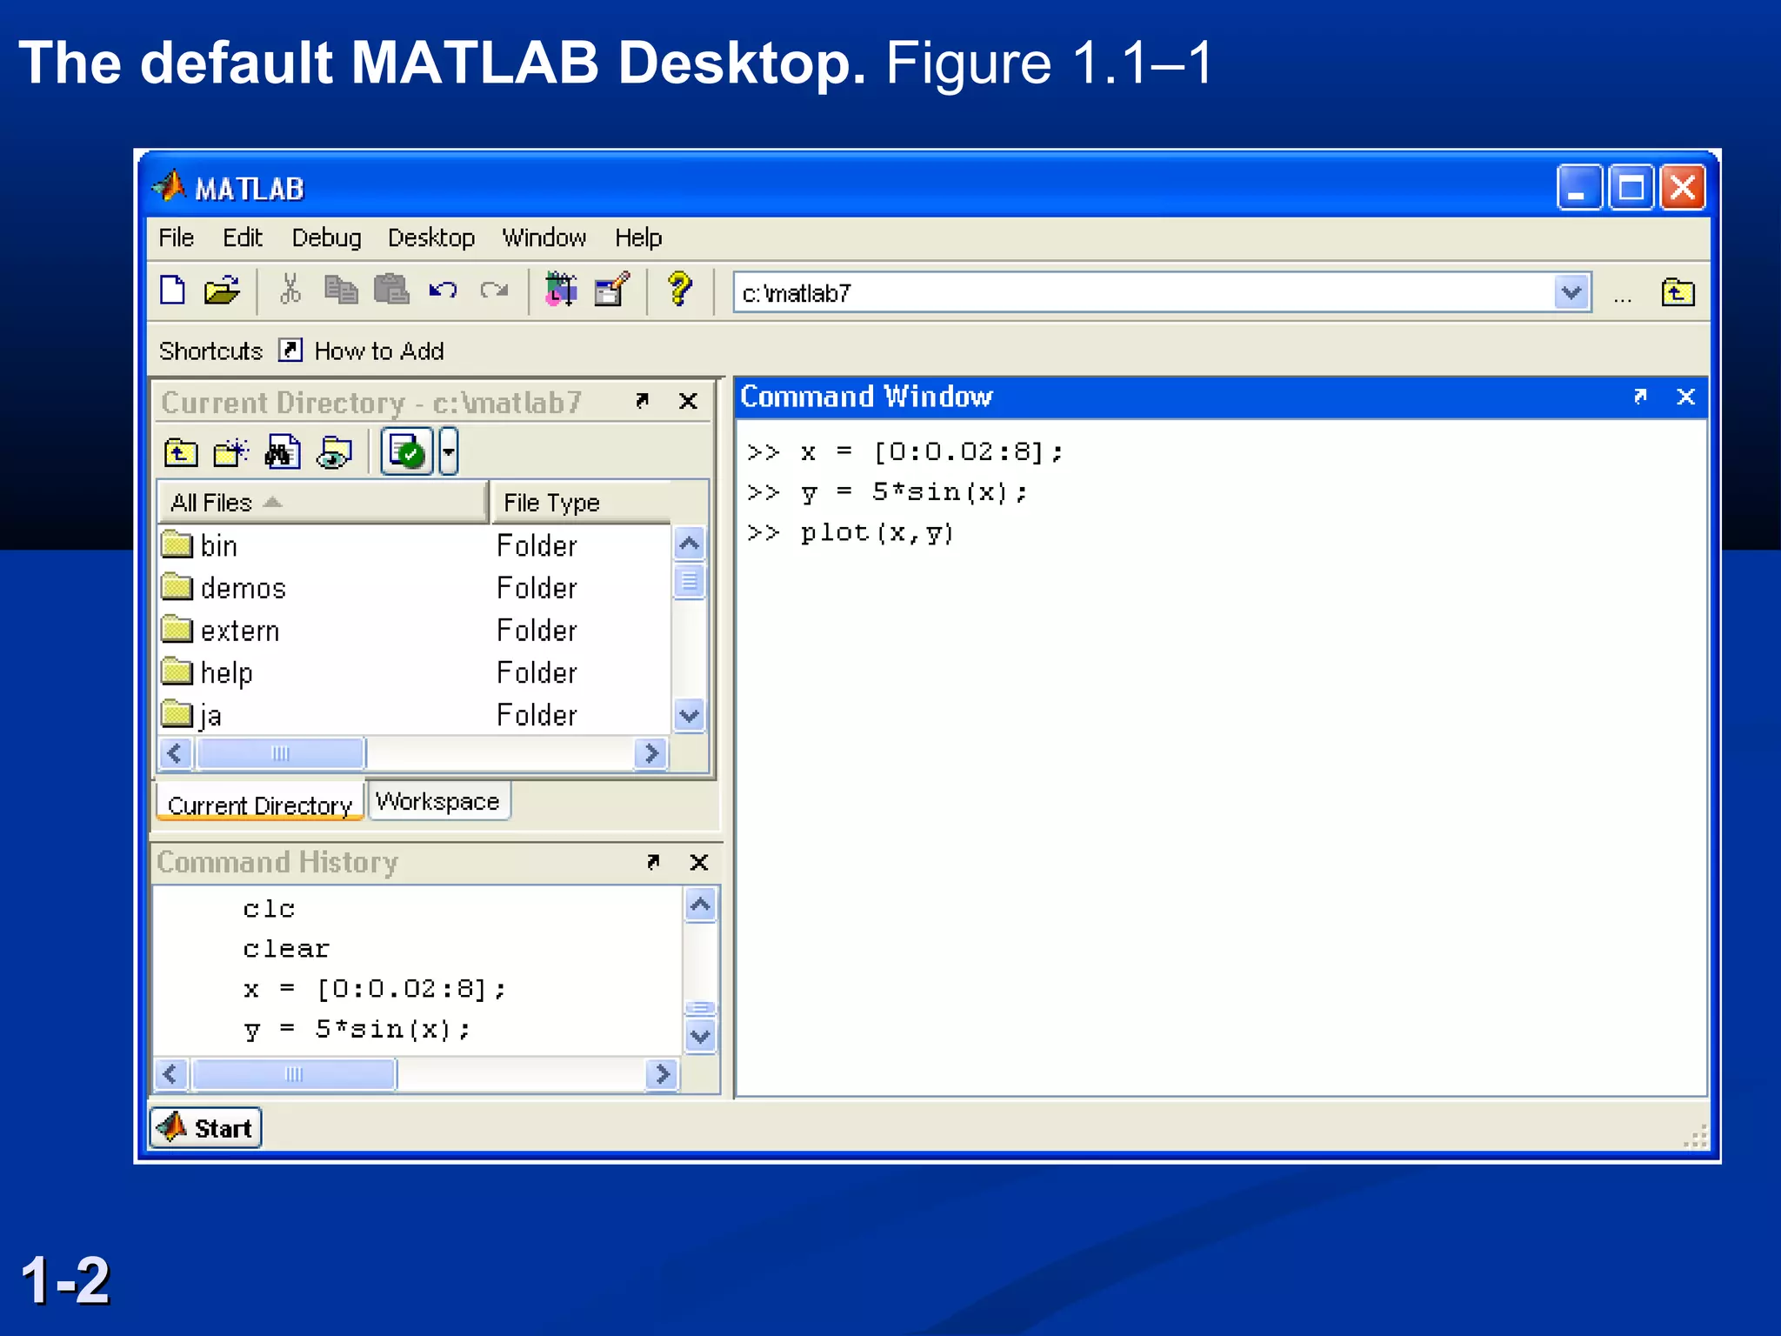Click file list horizontal scroll left arrow
The height and width of the screenshot is (1336, 1781).
click(176, 753)
